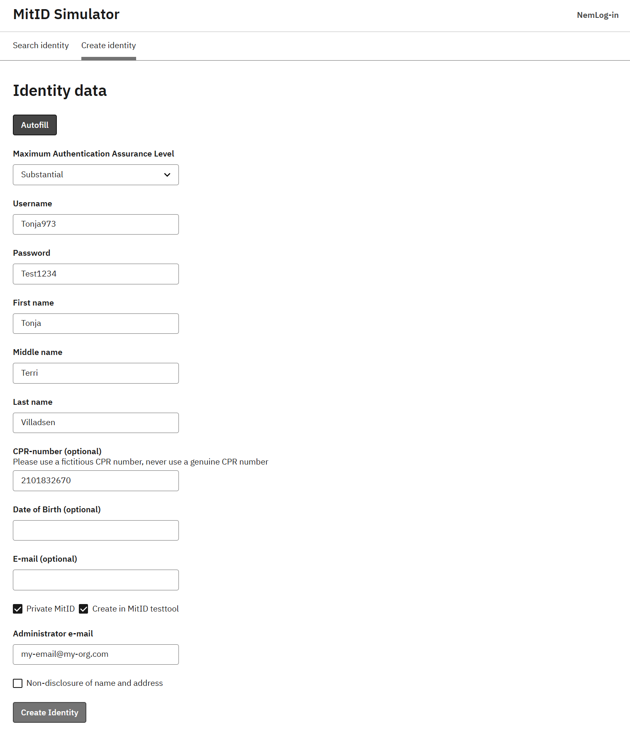Select the Last name field with Villadsen
The width and height of the screenshot is (630, 734).
pos(95,423)
